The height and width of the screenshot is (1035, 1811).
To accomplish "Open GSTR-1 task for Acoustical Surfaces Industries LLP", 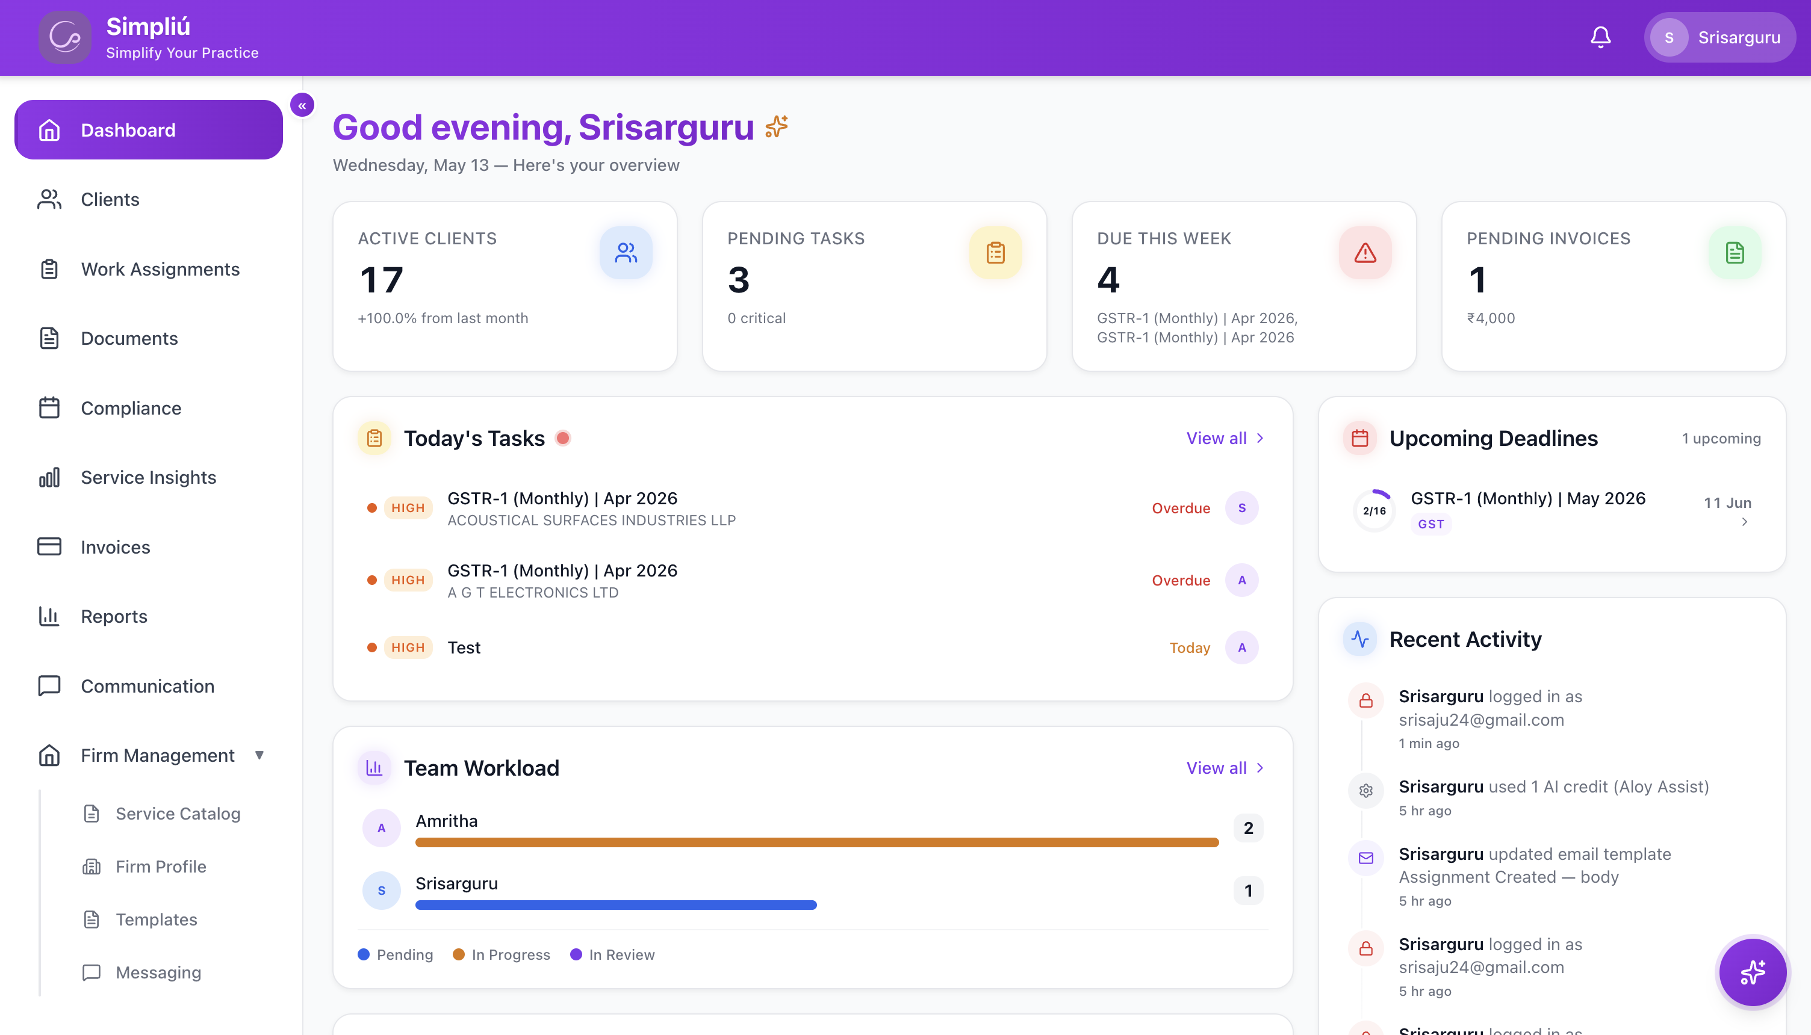I will pos(812,508).
